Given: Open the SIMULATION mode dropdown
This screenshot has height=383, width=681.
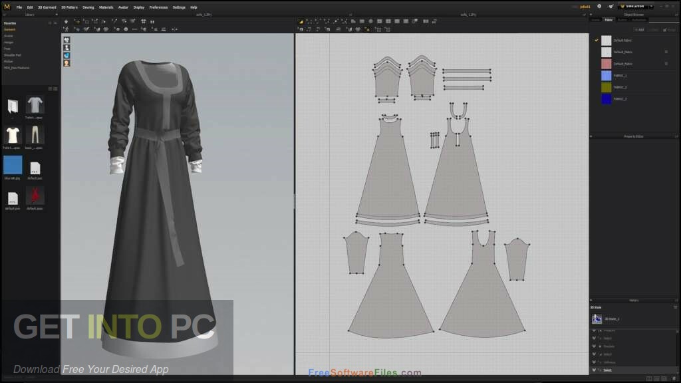Looking at the screenshot, I should 651,7.
